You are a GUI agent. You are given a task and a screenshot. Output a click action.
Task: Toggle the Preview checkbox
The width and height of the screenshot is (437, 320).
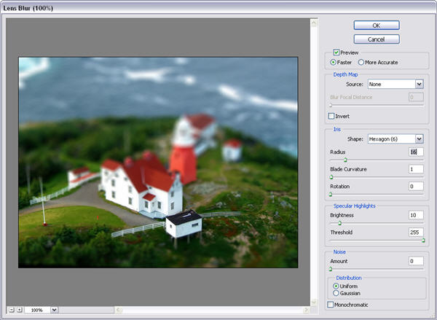[x=336, y=52]
